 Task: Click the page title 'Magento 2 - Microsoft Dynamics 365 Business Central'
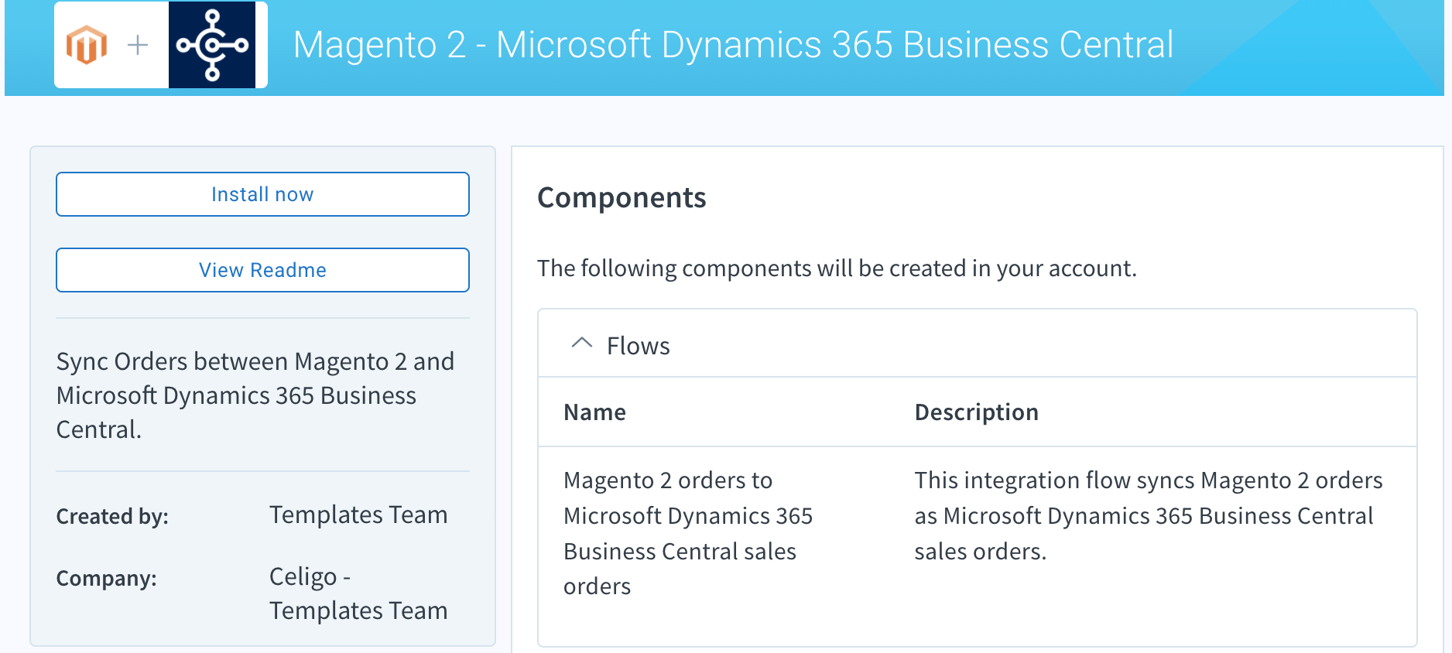[733, 45]
